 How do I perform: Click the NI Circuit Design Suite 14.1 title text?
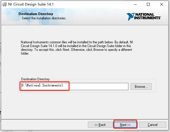click(31, 4)
